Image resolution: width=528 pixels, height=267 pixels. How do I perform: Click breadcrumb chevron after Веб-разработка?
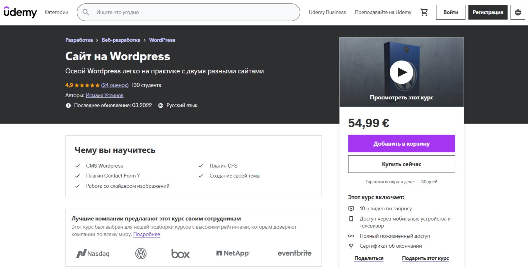144,40
